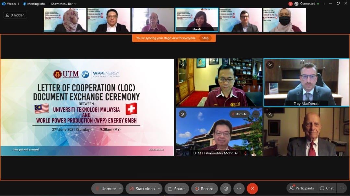Screen dimensions: 350x196
Task: Select Sheela's video thumbnail
Action: [x=197, y=20]
